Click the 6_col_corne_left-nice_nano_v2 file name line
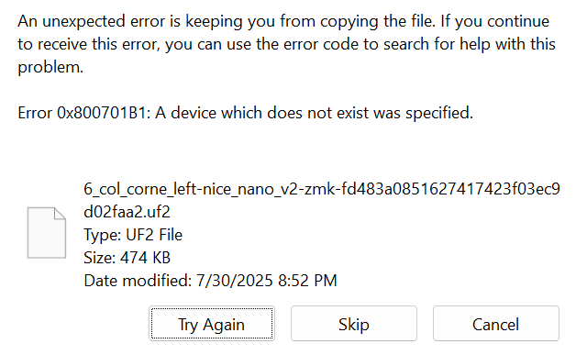The image size is (587, 355). click(322, 189)
